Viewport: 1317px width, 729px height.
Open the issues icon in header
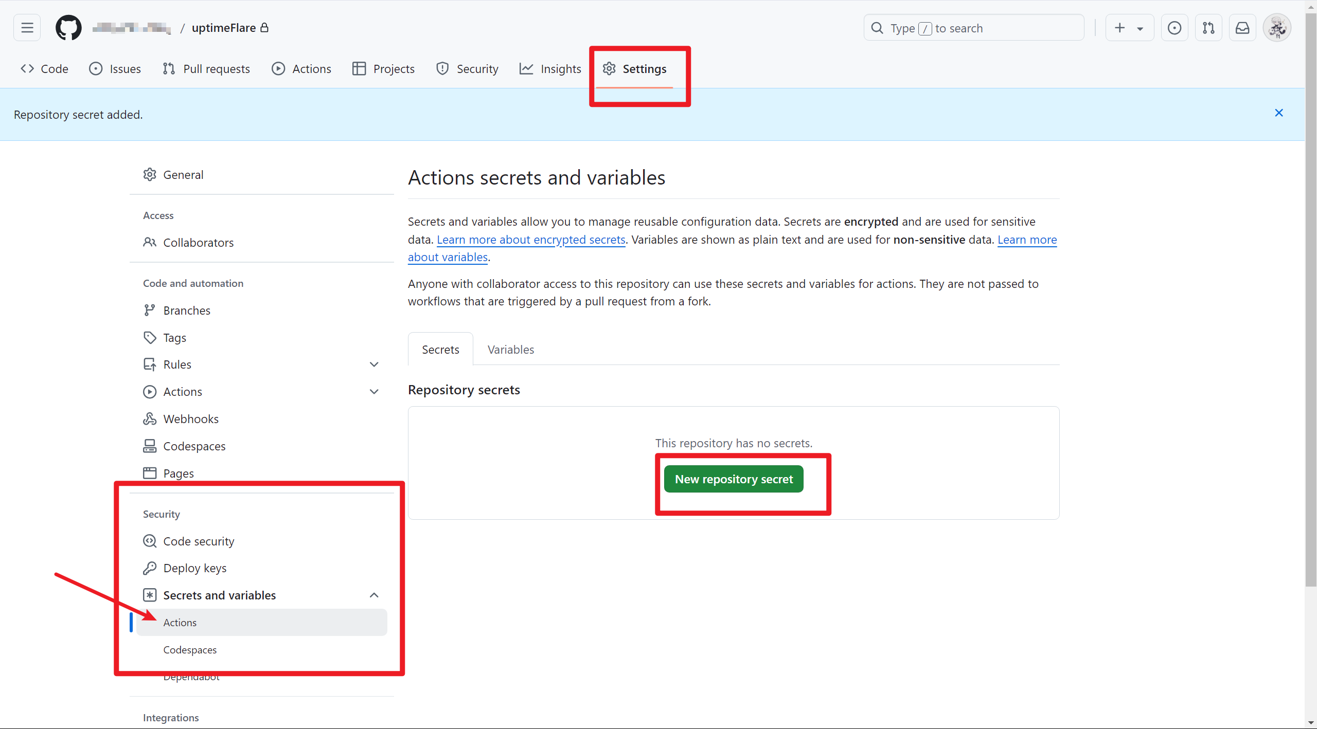coord(1174,28)
